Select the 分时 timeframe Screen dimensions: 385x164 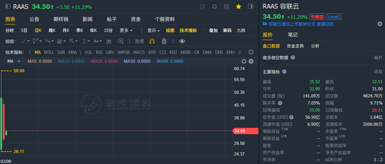point(10,30)
